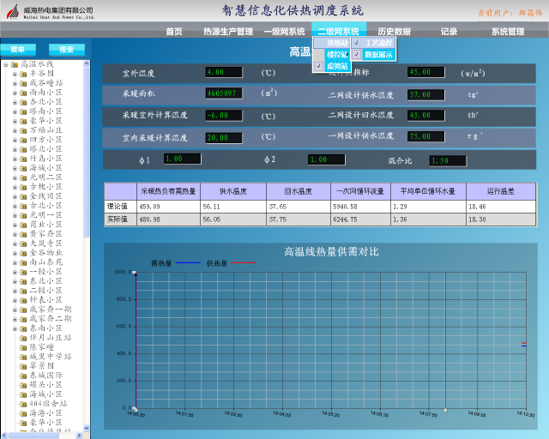Click the 混合比 value field 1.50
The width and height of the screenshot is (549, 439).
pyautogui.click(x=448, y=160)
